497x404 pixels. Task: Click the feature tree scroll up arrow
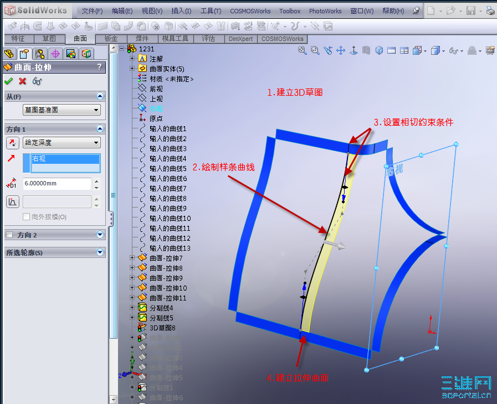(x=114, y=48)
